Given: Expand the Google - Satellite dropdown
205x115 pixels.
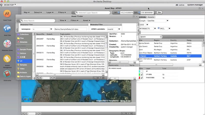Looking at the screenshot, I should click(168, 21).
